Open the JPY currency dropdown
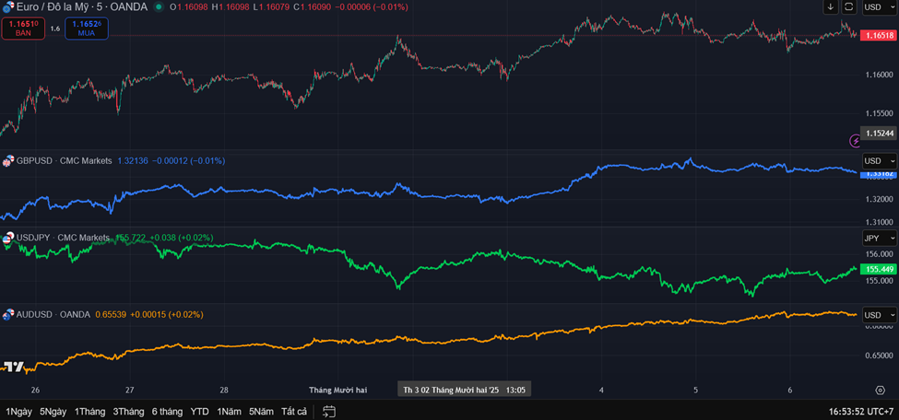The width and height of the screenshot is (899, 420). pos(878,239)
